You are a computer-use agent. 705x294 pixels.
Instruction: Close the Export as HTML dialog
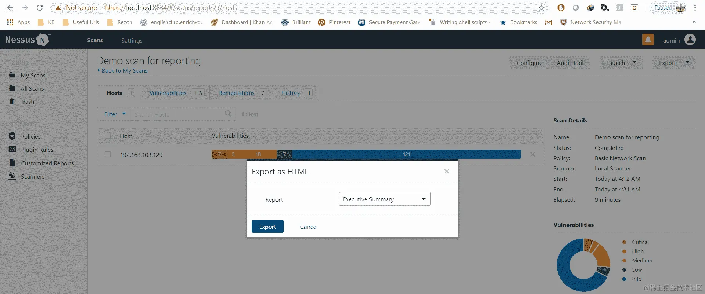[446, 171]
